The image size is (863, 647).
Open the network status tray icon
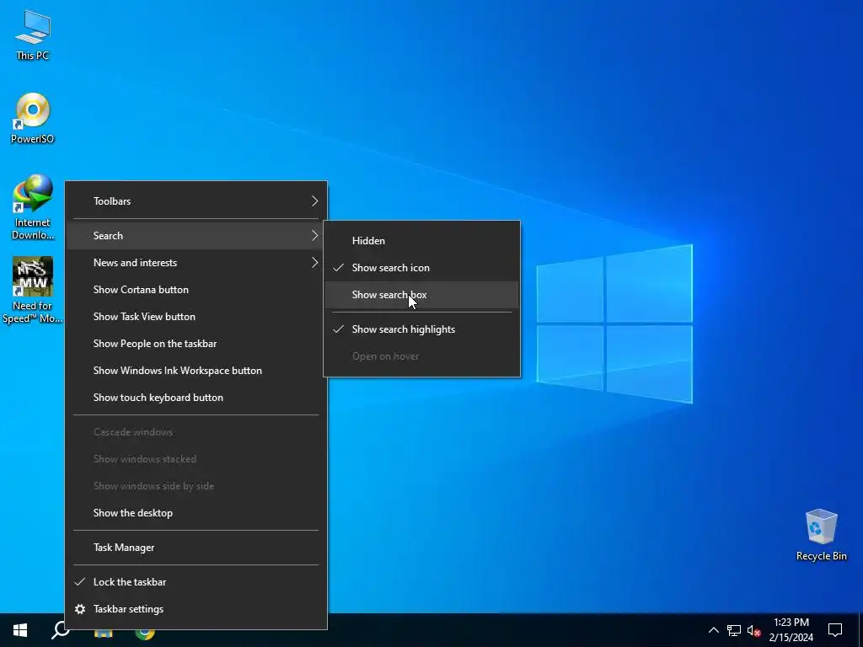pos(734,630)
